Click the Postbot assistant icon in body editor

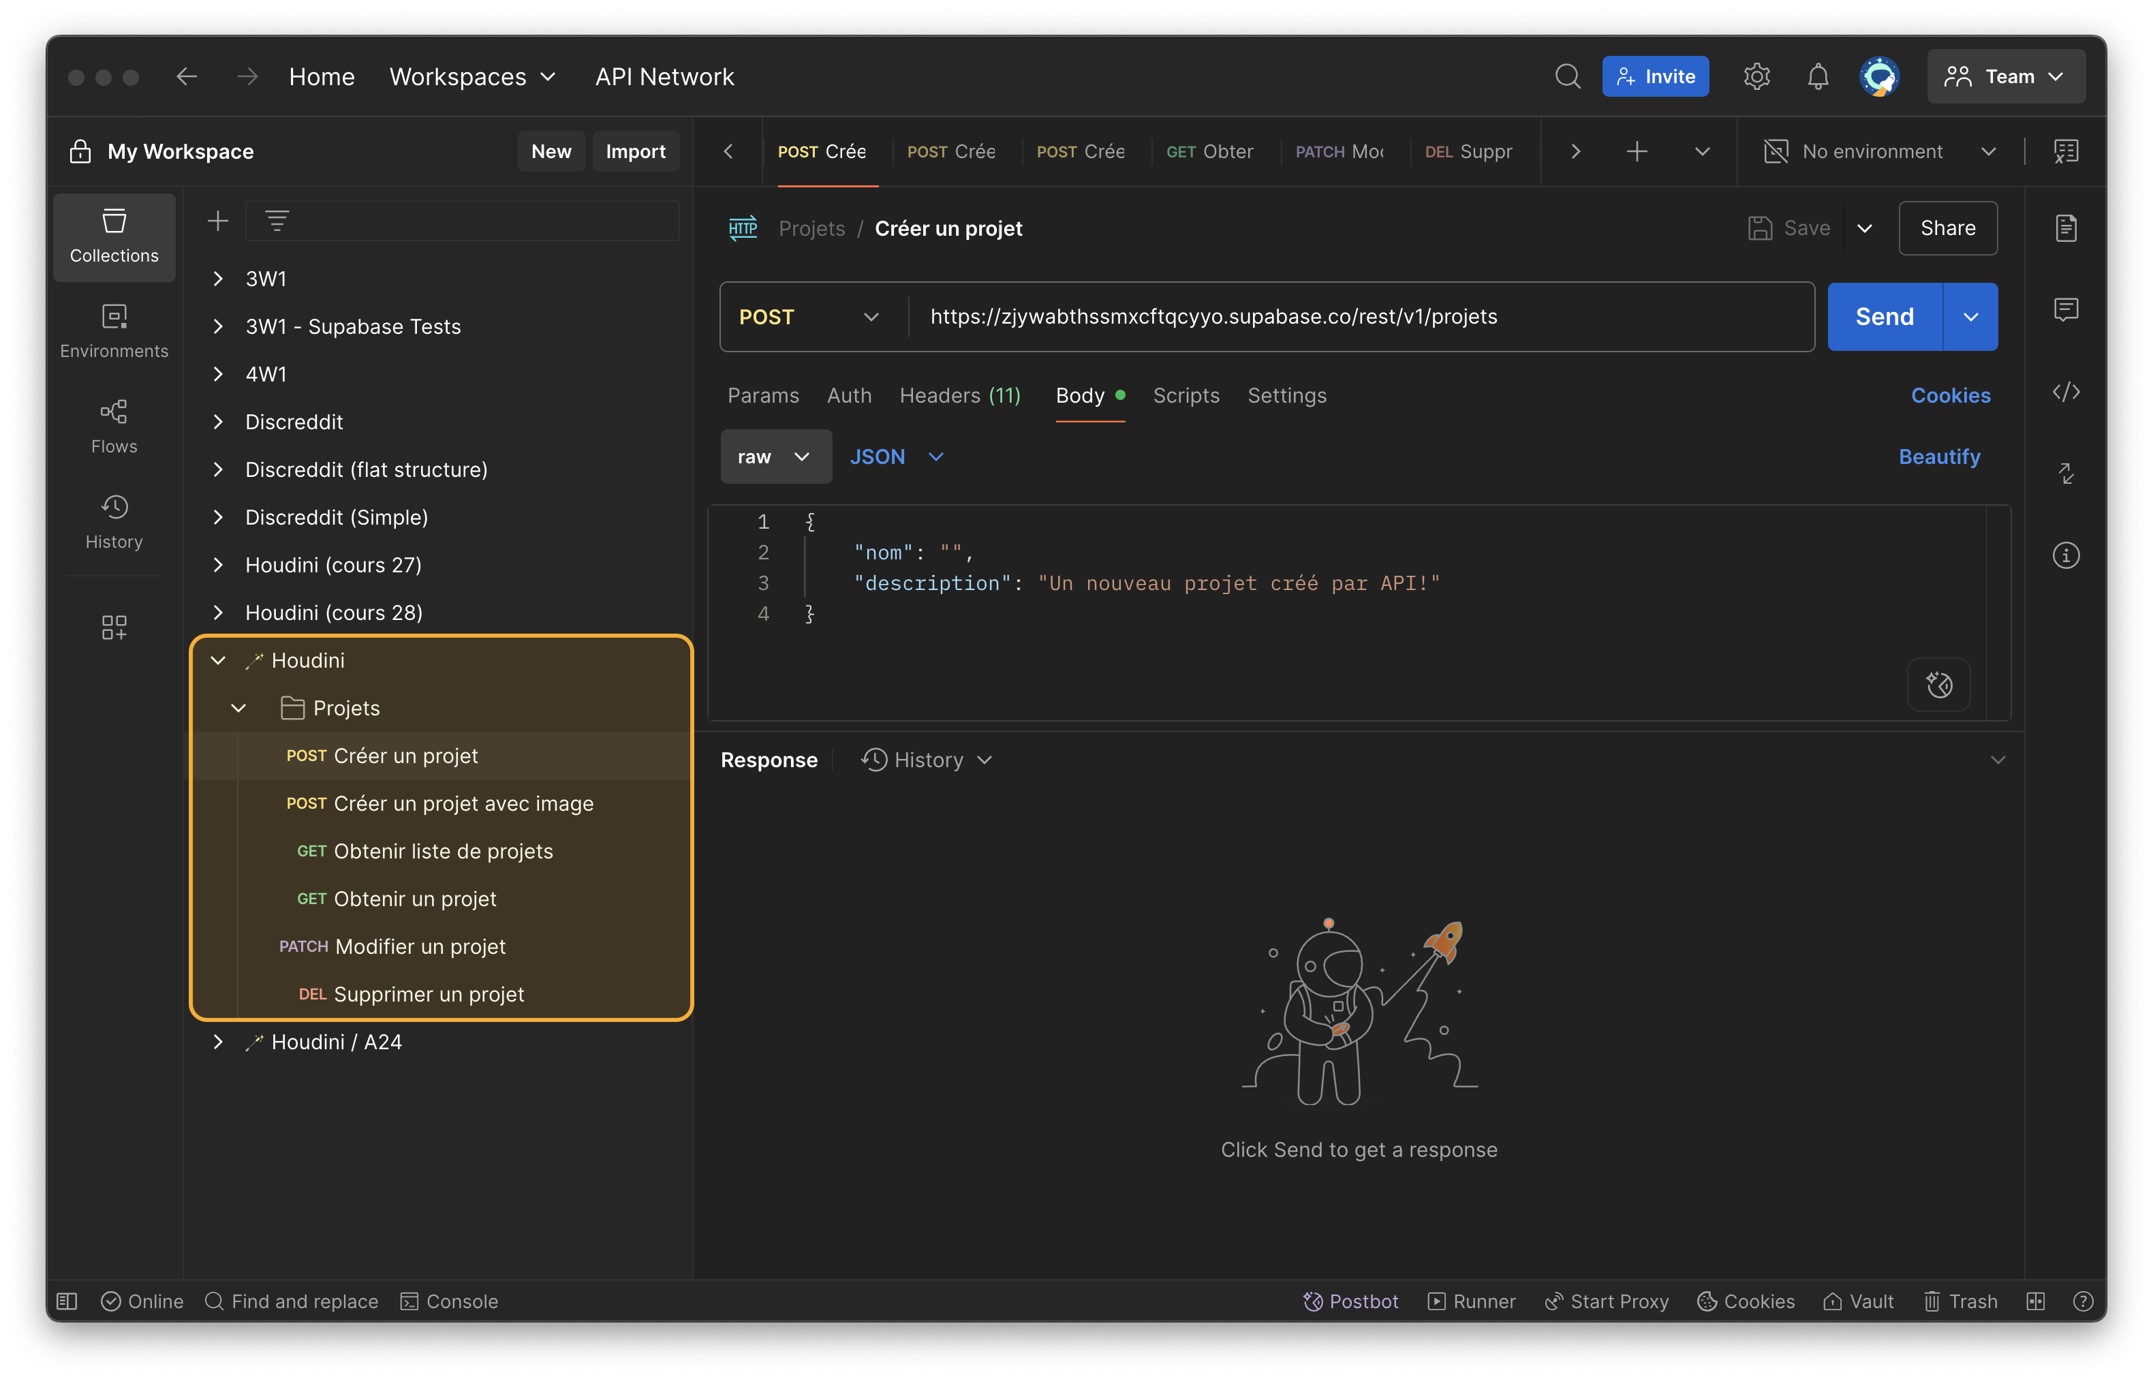click(1939, 685)
